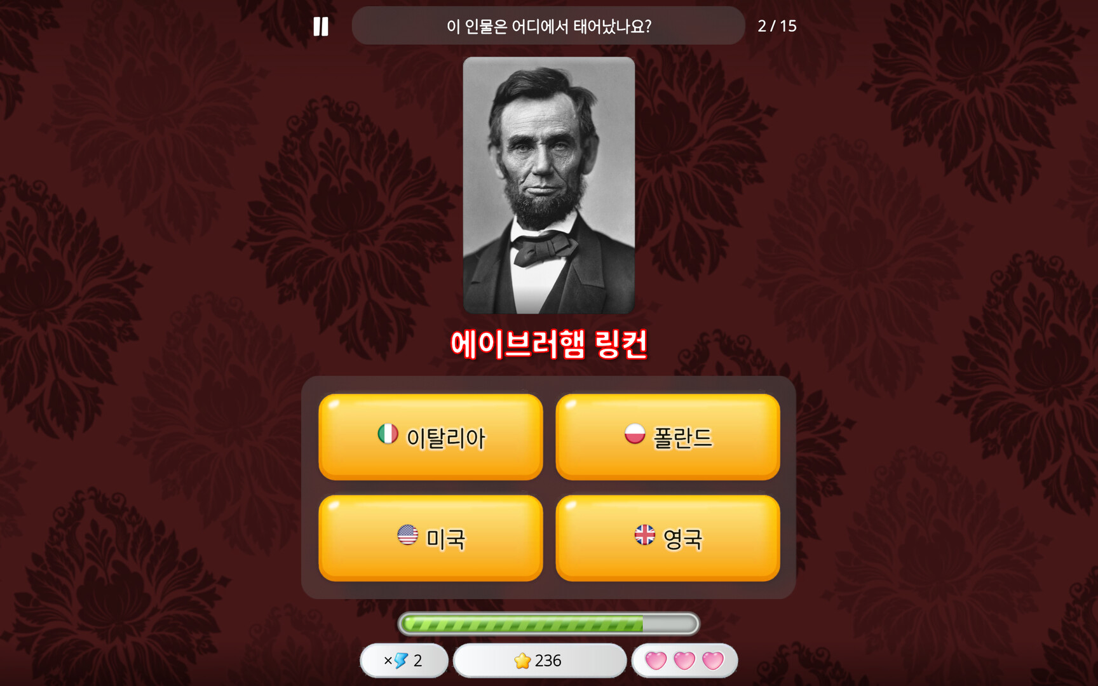Image resolution: width=1098 pixels, height=686 pixels.
Task: Click the Italian flag icon
Action: 388,434
